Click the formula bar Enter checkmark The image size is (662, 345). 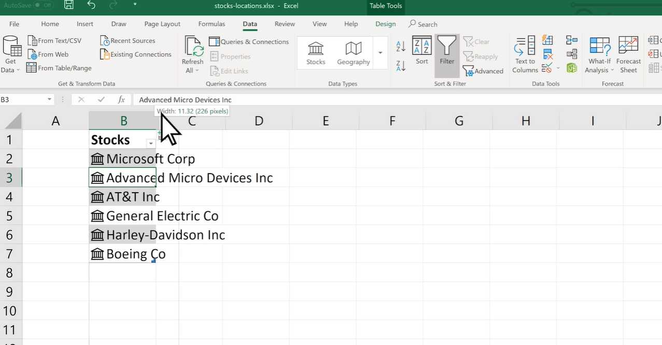click(101, 99)
